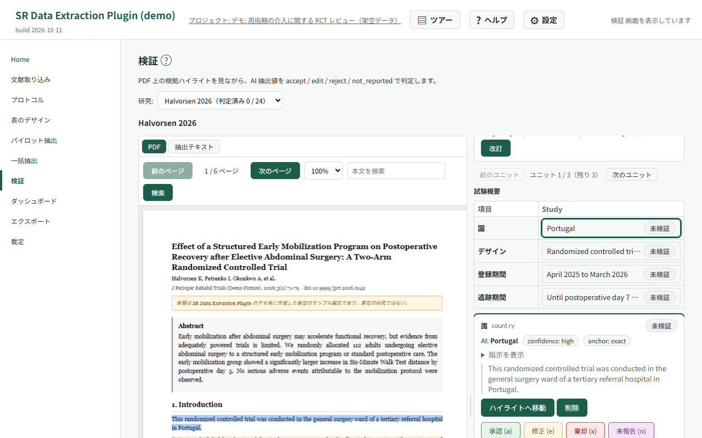Open the demo project link in header
The image size is (702, 438).
click(295, 20)
